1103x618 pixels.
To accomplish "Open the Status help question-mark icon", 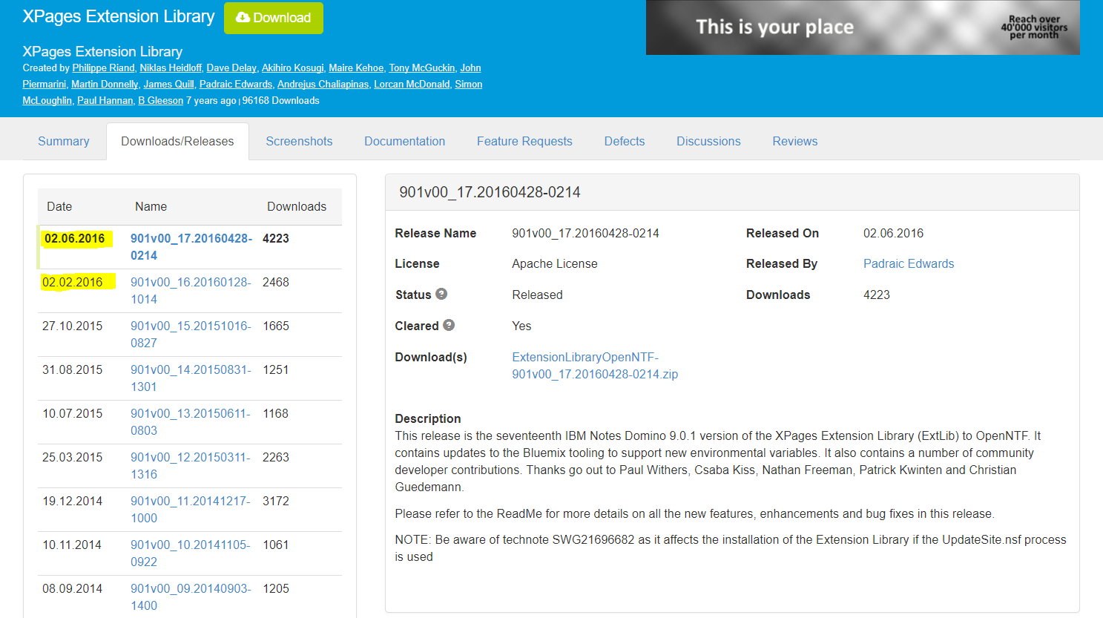I will (441, 294).
